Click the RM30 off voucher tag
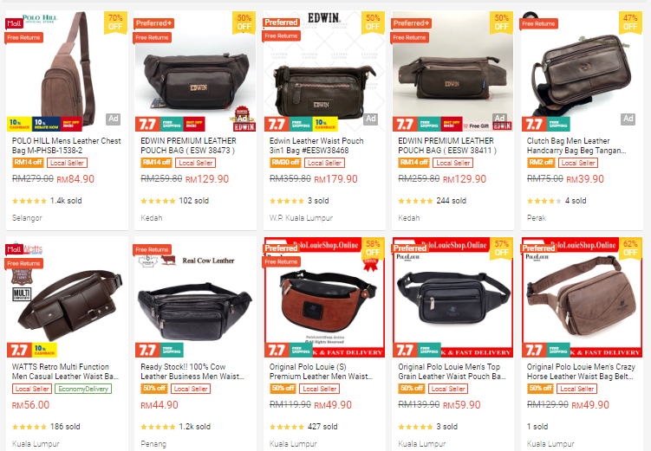Screen dimensions: 651x451 [x=286, y=163]
